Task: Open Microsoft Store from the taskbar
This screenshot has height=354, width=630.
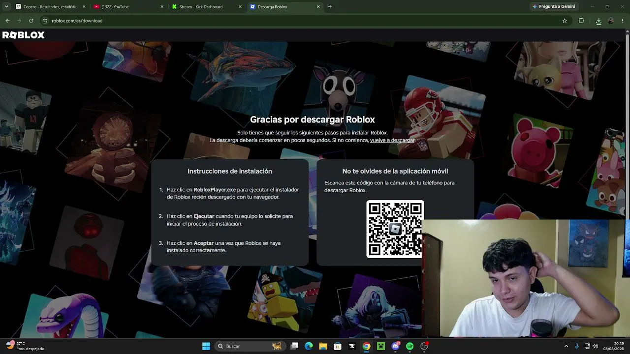Action: (338, 346)
